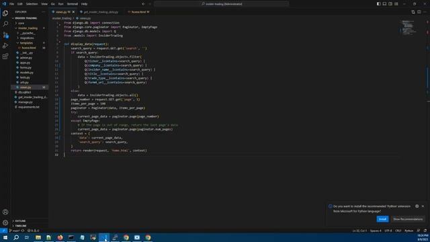Click the Install button in notification
The width and height of the screenshot is (430, 242).
pyautogui.click(x=382, y=219)
